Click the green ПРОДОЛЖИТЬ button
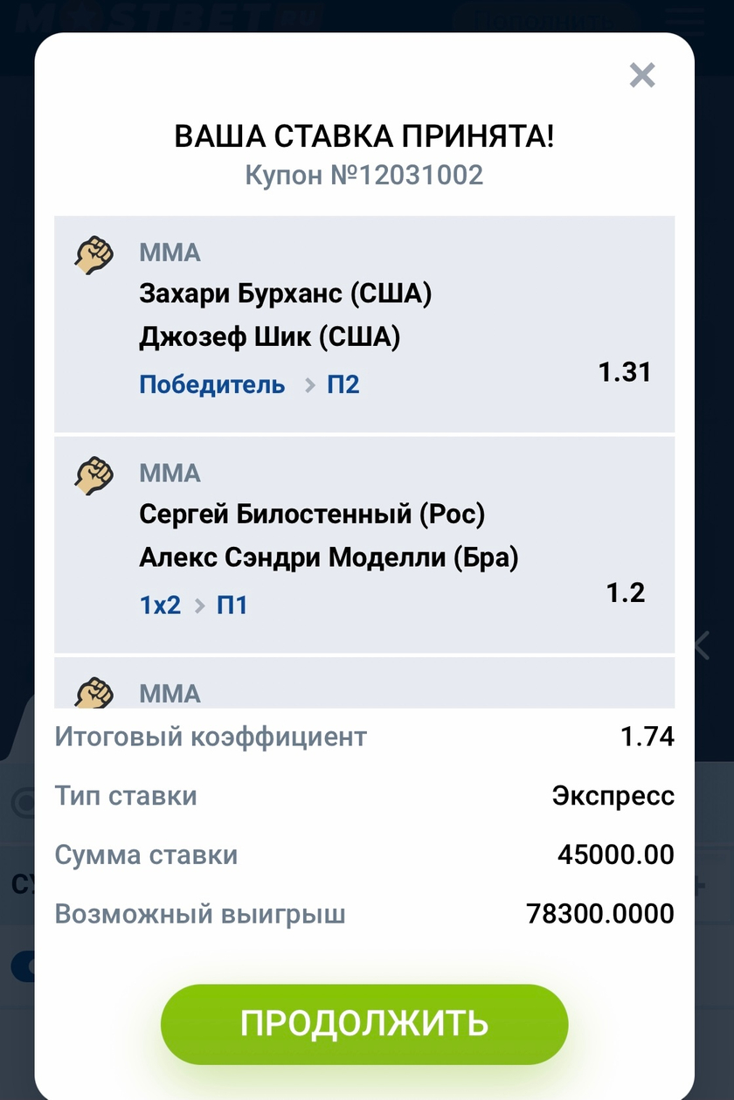Viewport: 734px width, 1100px height. [x=364, y=1024]
